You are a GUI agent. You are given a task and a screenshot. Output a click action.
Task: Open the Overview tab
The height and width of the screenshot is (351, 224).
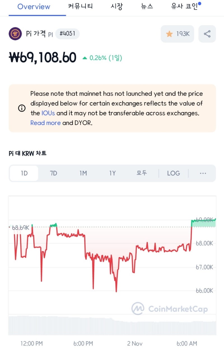[x=34, y=7]
